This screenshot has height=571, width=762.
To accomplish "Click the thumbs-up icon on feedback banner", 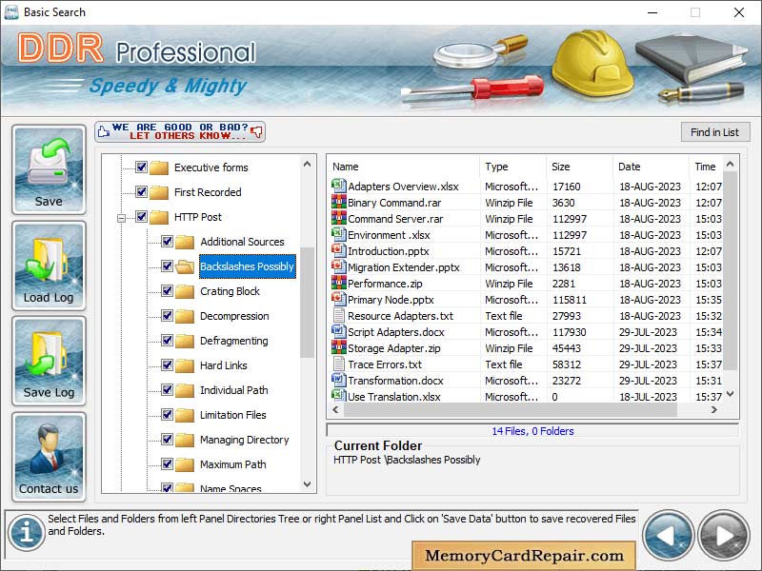I will point(104,131).
